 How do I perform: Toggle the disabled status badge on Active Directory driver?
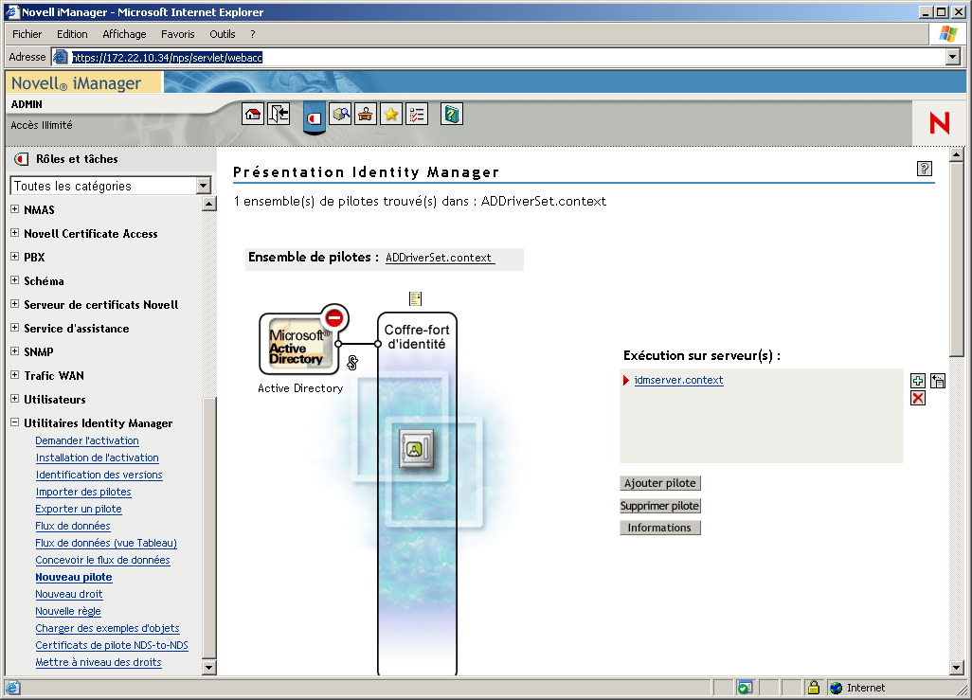click(333, 318)
